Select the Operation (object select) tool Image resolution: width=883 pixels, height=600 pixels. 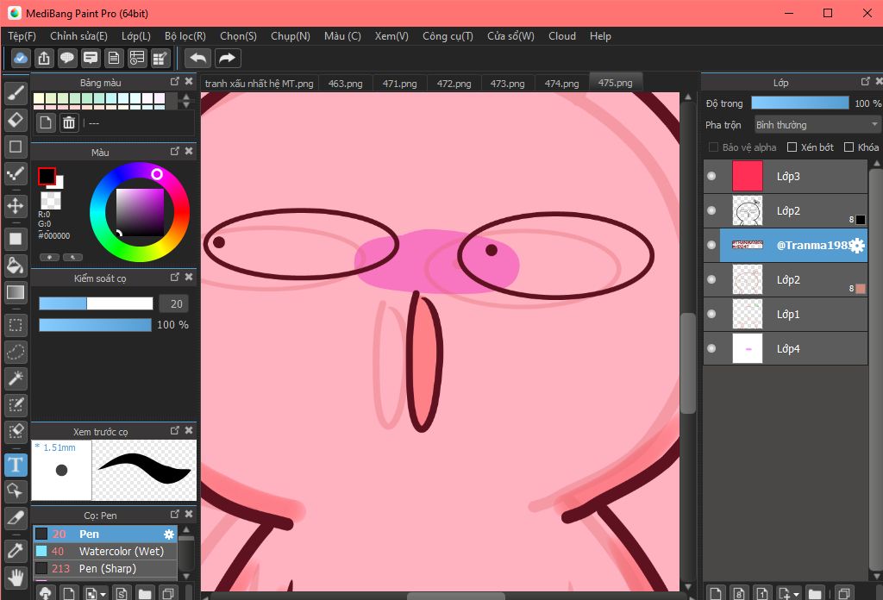16,491
